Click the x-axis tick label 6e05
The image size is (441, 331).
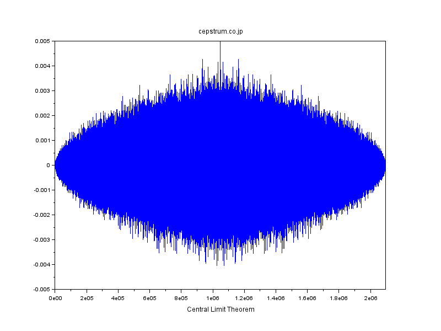[x=149, y=298]
